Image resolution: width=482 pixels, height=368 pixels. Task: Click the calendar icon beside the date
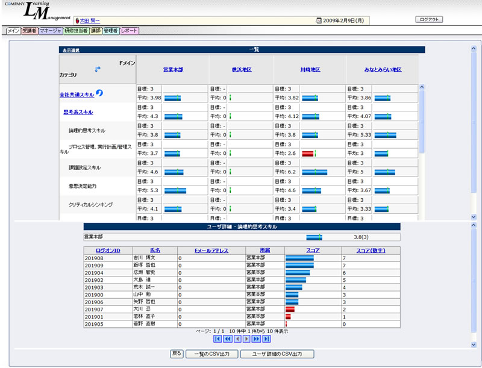[x=319, y=20]
